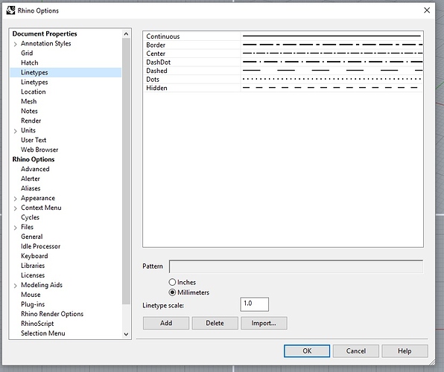Expand the Annotation Styles tree node
This screenshot has width=444, height=372.
tap(16, 44)
